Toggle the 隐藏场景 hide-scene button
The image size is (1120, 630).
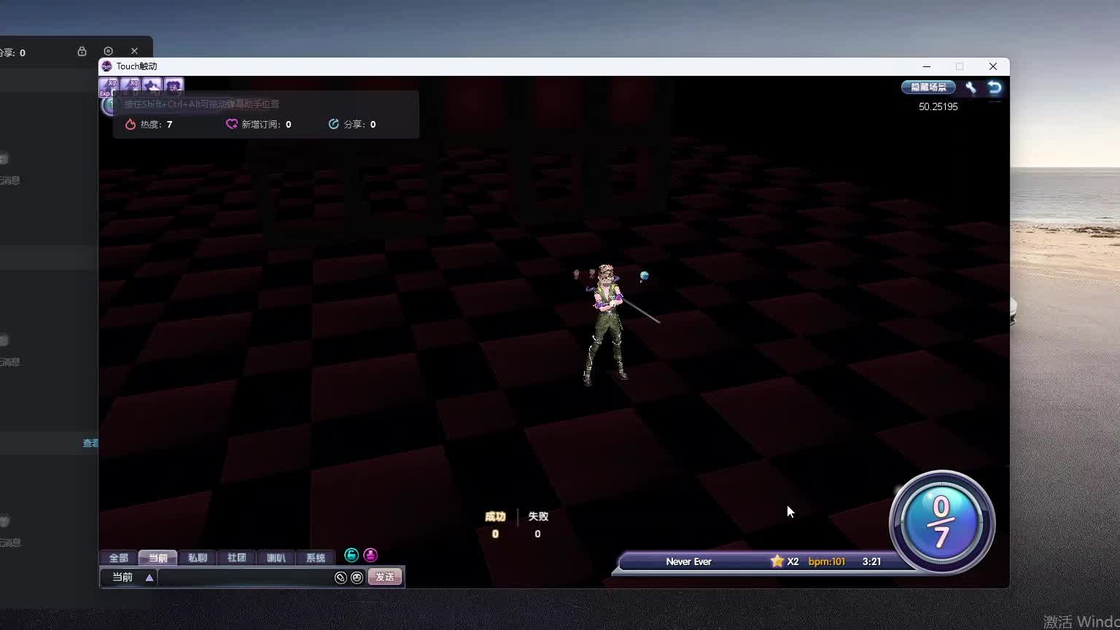pos(928,87)
